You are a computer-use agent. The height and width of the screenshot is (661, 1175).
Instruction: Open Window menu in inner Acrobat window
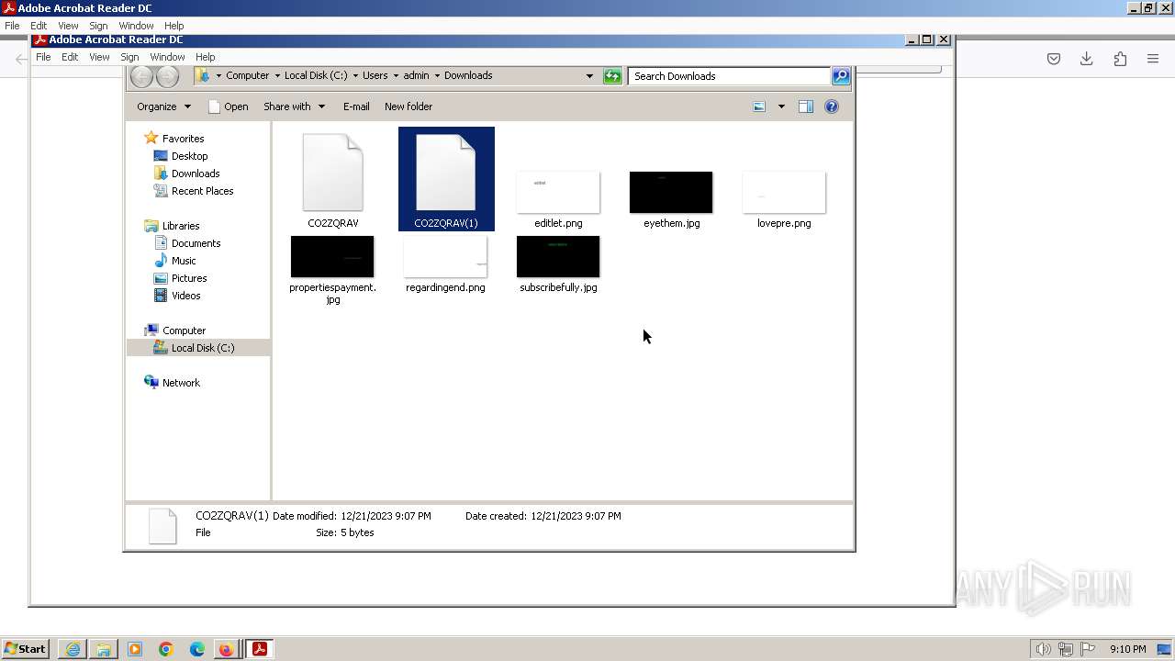(x=167, y=57)
